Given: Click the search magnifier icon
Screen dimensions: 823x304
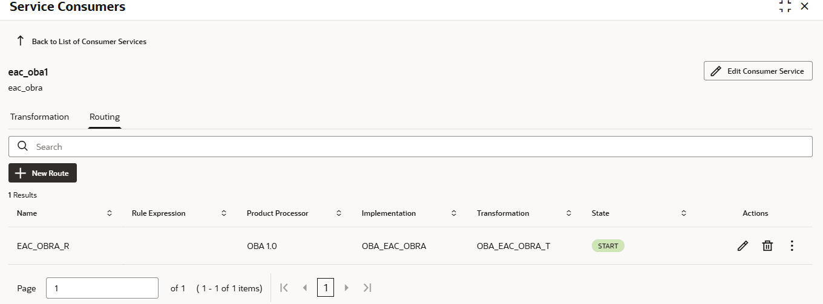Looking at the screenshot, I should (23, 146).
